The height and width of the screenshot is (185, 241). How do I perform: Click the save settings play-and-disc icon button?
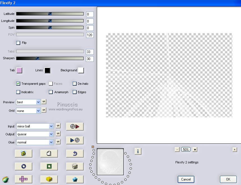(x=75, y=140)
